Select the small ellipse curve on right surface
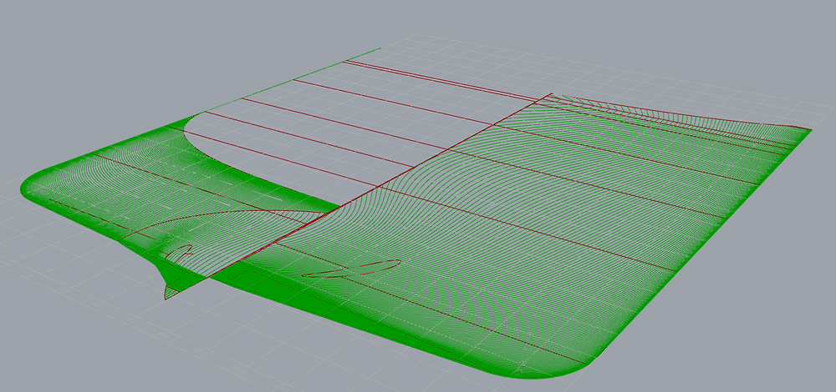This screenshot has height=392, width=836. pos(351,269)
